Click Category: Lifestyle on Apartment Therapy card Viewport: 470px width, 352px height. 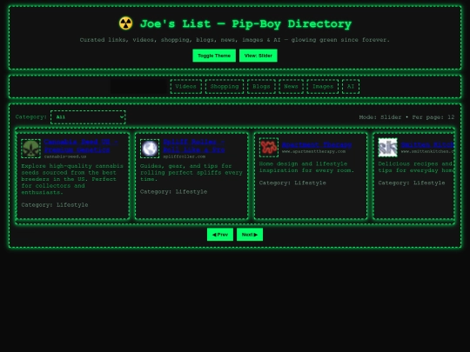(292, 183)
